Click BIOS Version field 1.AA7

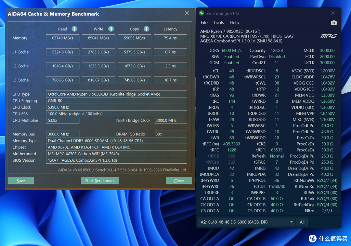(x=116, y=160)
